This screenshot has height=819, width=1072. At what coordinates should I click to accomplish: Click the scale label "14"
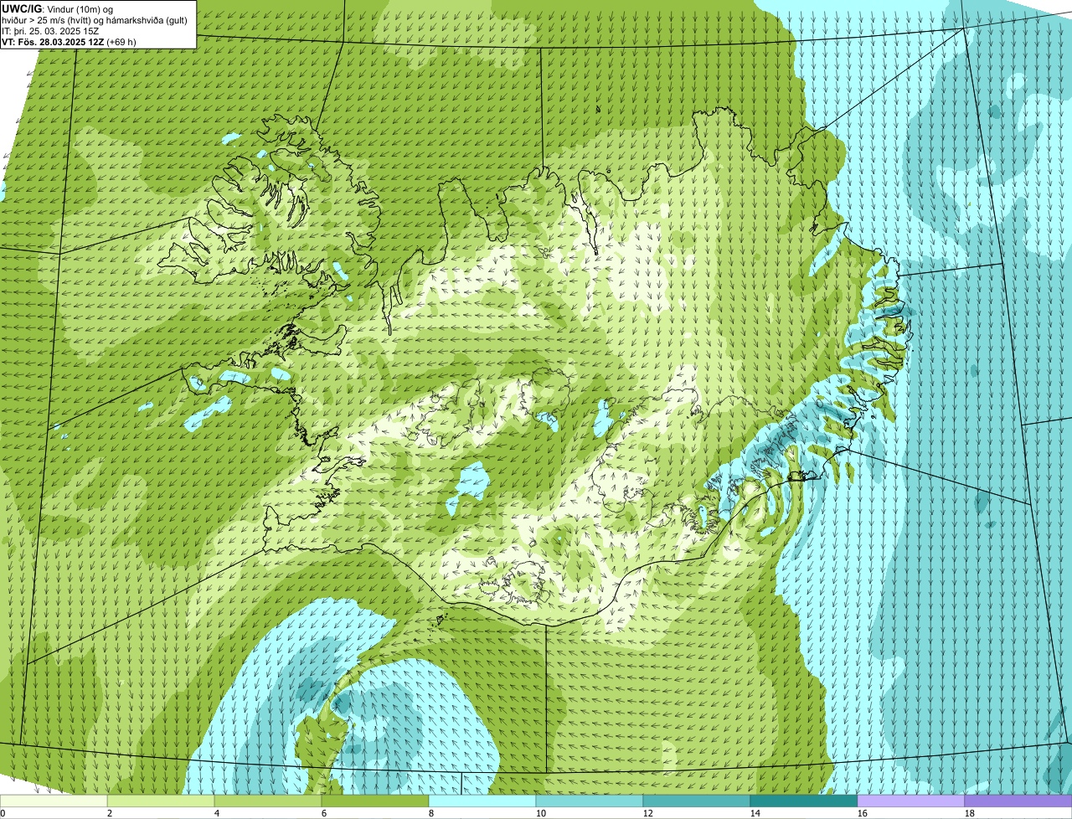tap(755, 813)
